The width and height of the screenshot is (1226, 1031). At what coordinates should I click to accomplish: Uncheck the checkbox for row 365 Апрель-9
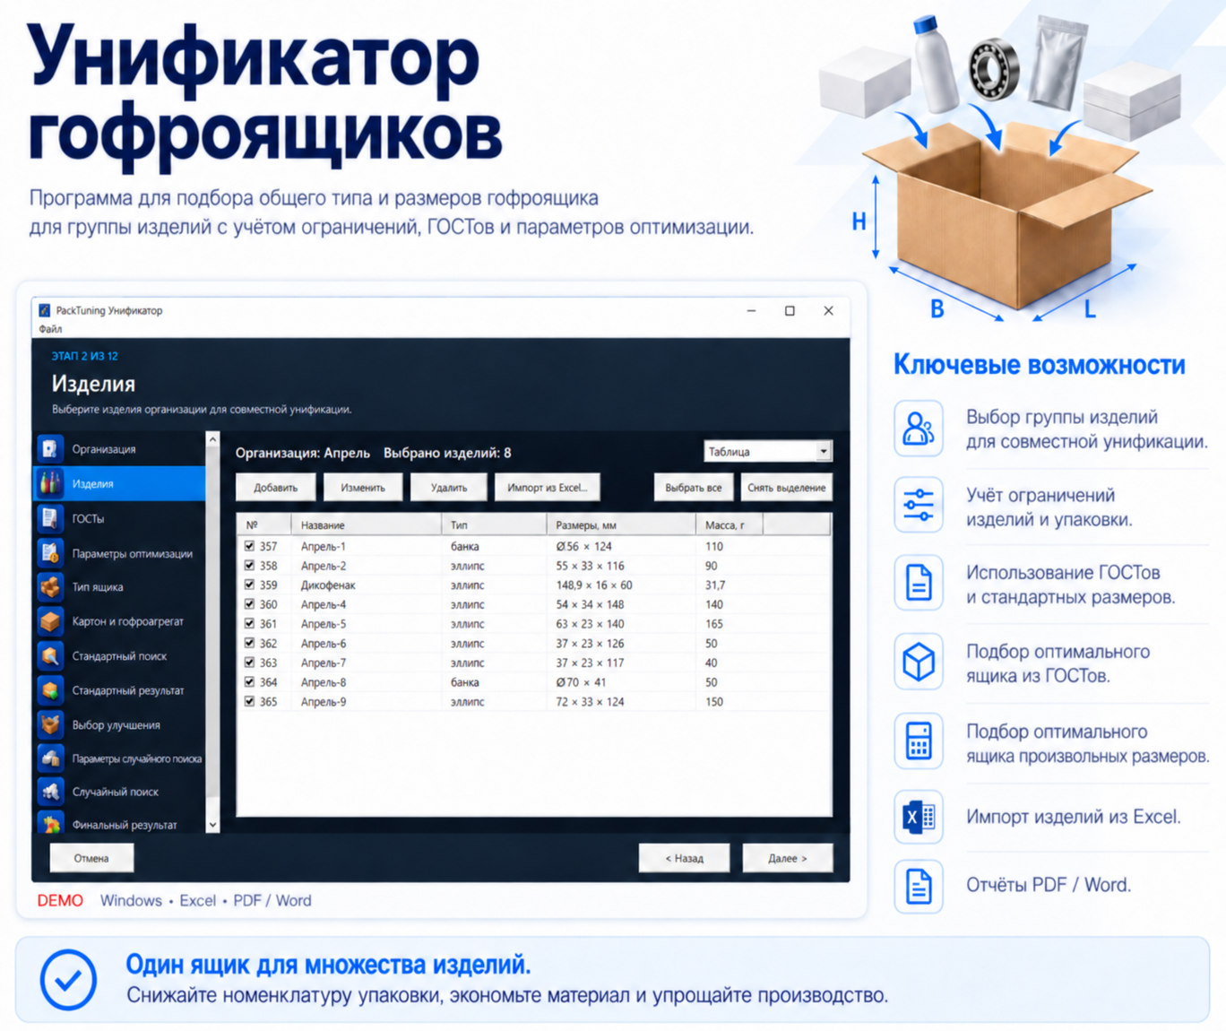249,702
